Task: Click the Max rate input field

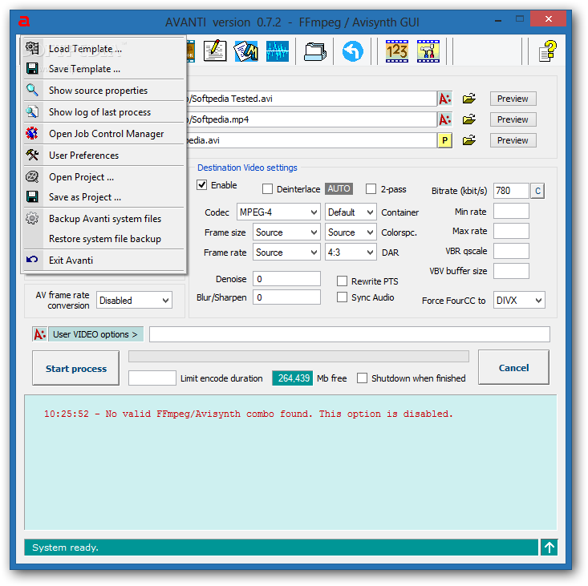Action: point(511,231)
